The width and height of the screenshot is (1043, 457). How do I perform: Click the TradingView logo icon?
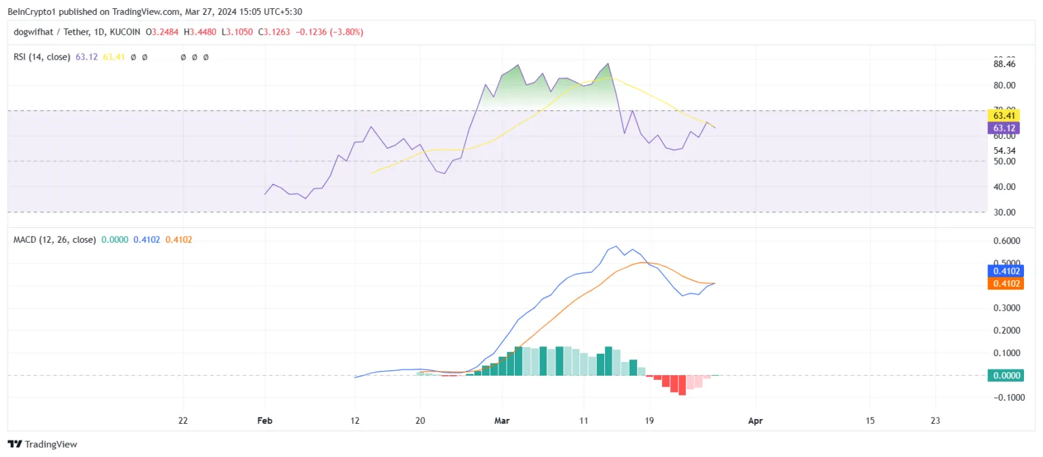click(x=15, y=444)
